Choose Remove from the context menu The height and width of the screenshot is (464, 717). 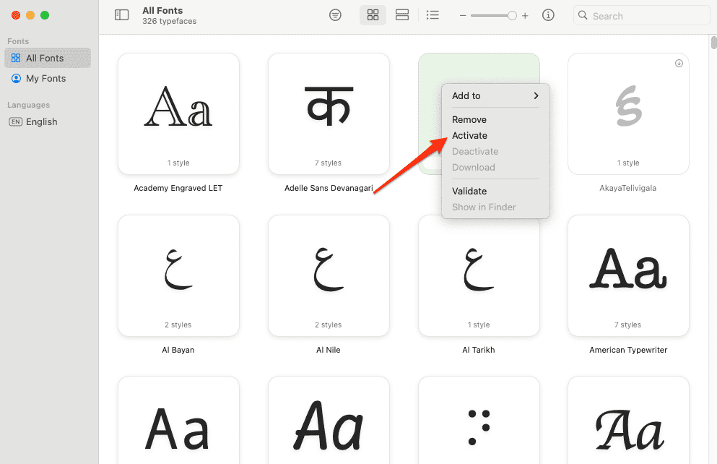(469, 119)
